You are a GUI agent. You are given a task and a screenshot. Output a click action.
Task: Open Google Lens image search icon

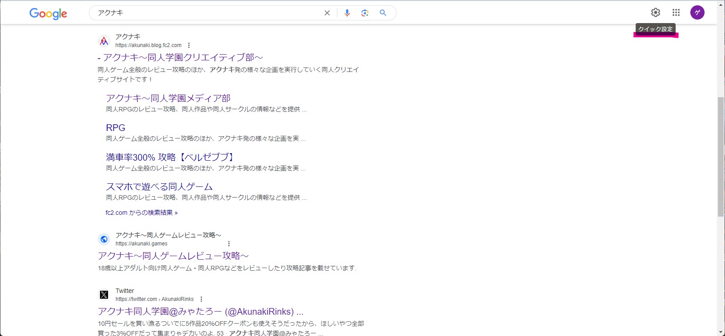(365, 13)
